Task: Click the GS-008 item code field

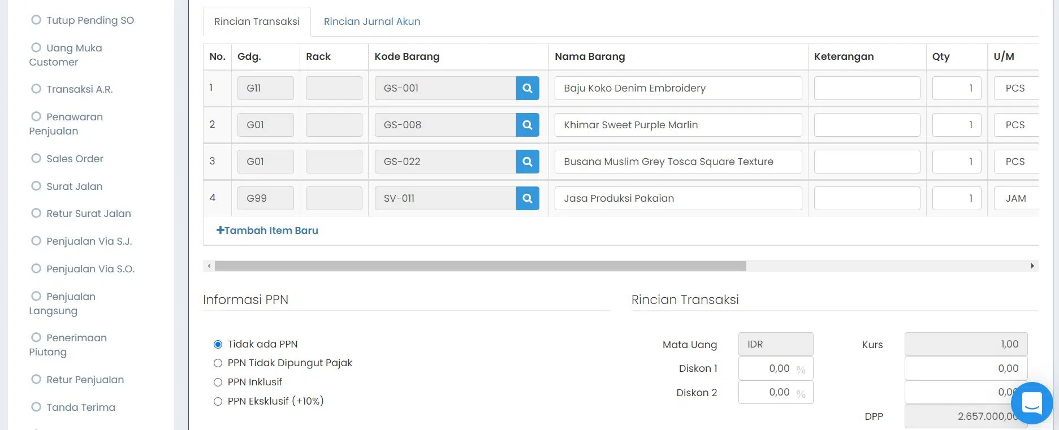Action: click(445, 125)
